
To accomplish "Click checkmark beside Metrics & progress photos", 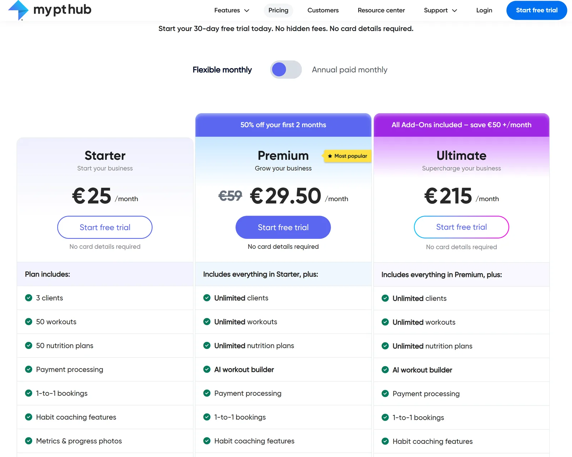I will tap(29, 441).
